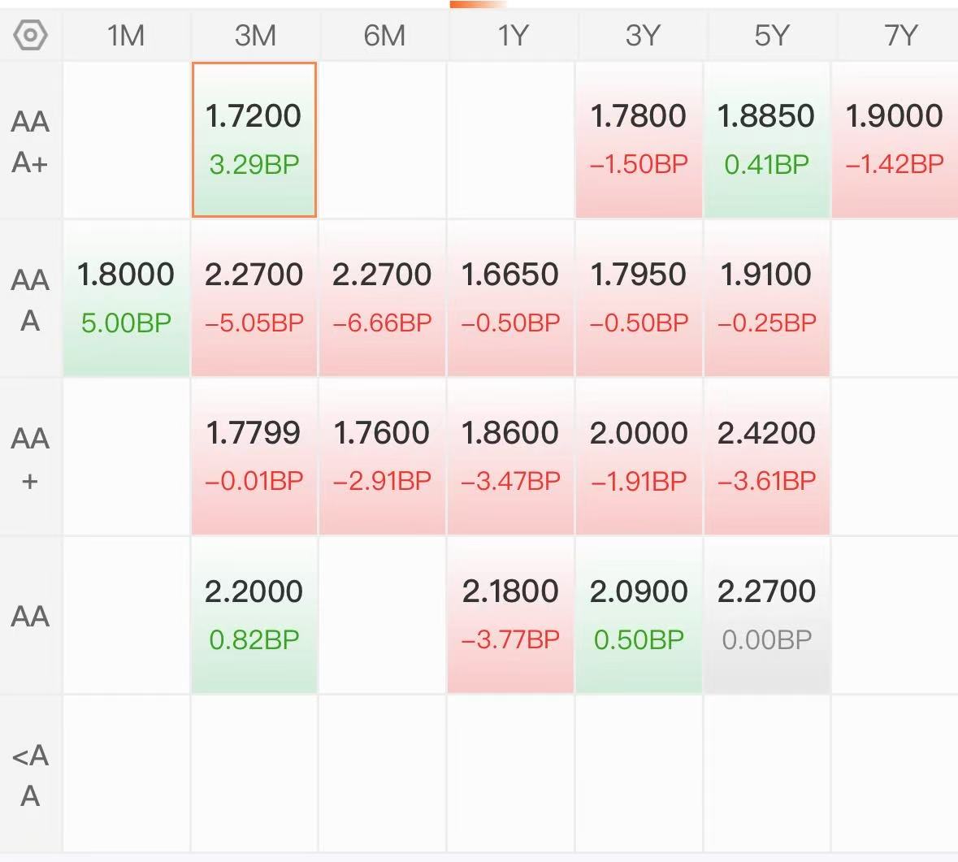
Task: Select the 1.8850 AAA+ 5Y cell
Action: (766, 140)
